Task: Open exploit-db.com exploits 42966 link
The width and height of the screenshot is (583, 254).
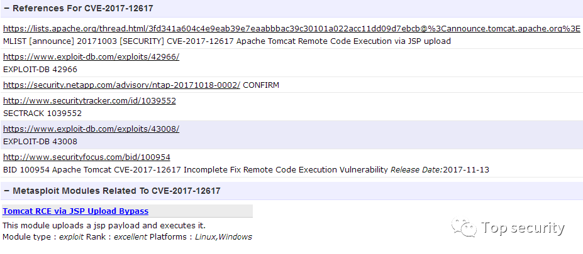Action: tap(91, 56)
